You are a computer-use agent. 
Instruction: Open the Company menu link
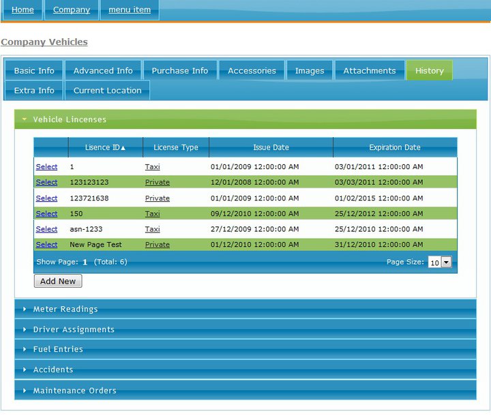[x=72, y=10]
